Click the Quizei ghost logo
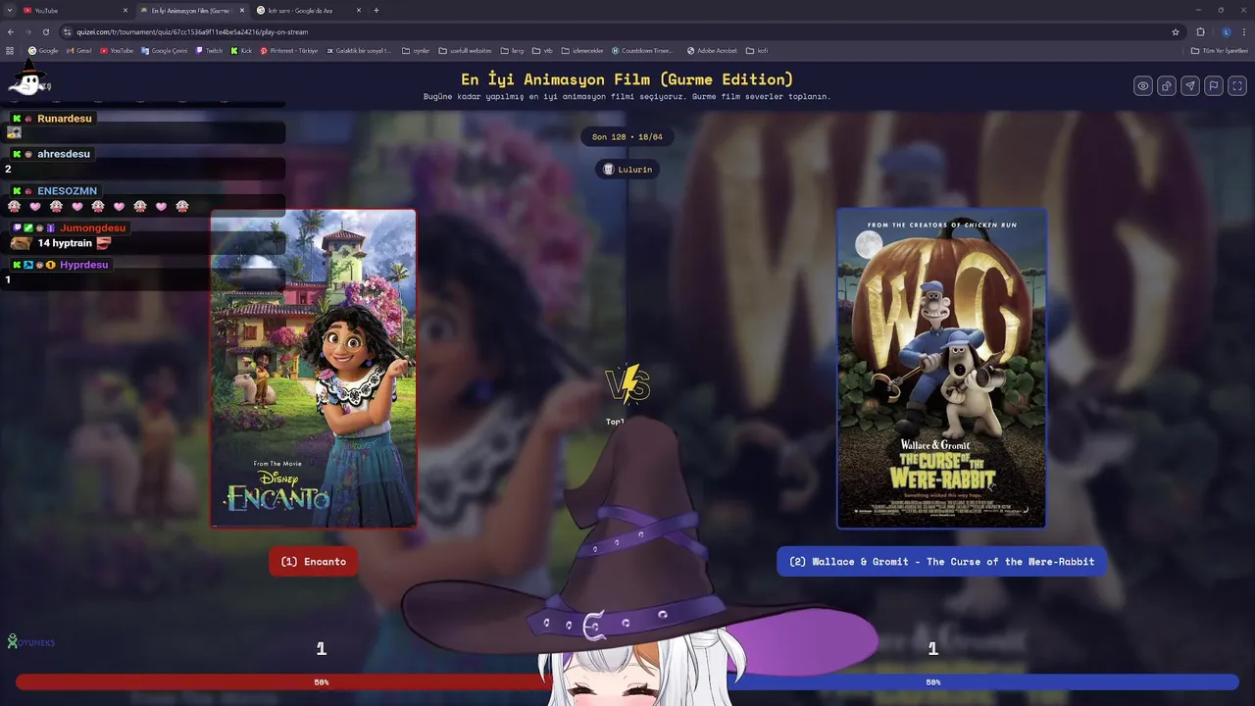The image size is (1255, 706). (29, 80)
